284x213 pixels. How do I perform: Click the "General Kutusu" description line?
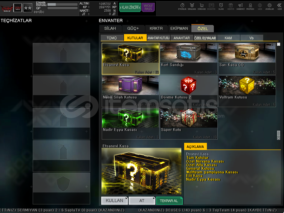200,168
